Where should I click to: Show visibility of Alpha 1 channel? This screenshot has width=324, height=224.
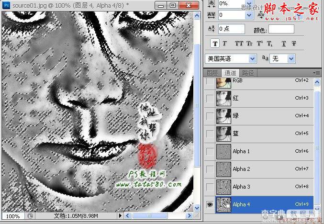pyautogui.click(x=210, y=151)
